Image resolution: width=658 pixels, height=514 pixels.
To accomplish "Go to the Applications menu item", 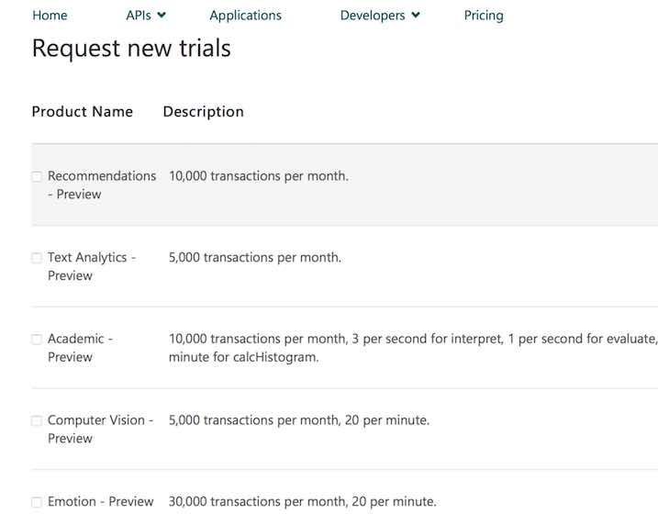I will [x=245, y=16].
